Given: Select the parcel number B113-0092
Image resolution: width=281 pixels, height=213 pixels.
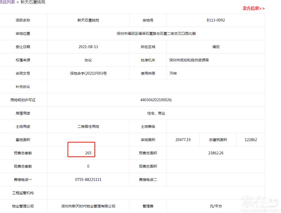Looking at the screenshot, I should 216,20.
